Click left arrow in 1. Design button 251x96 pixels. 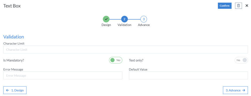(x=7, y=90)
